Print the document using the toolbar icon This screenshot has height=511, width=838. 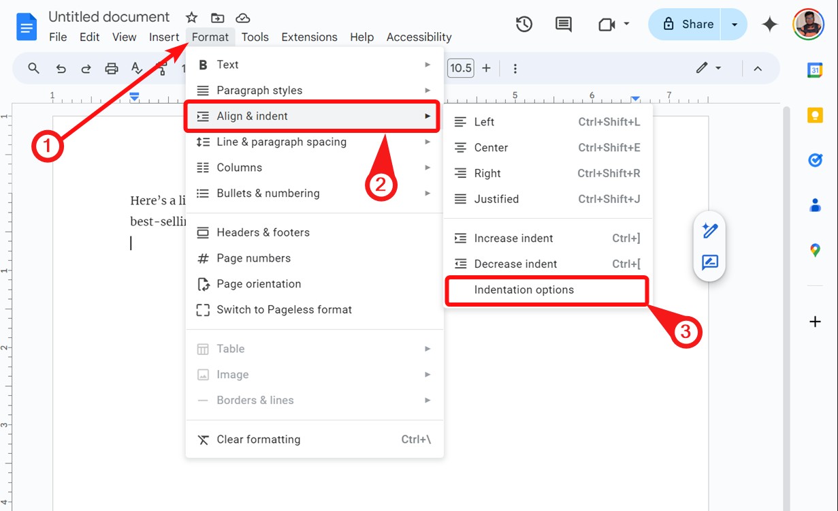pyautogui.click(x=112, y=68)
